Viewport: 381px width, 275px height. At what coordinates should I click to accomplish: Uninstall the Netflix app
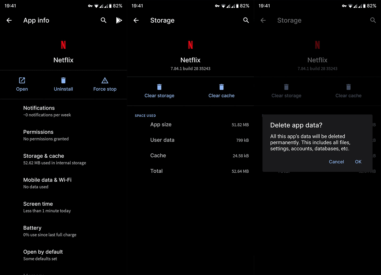pos(63,84)
